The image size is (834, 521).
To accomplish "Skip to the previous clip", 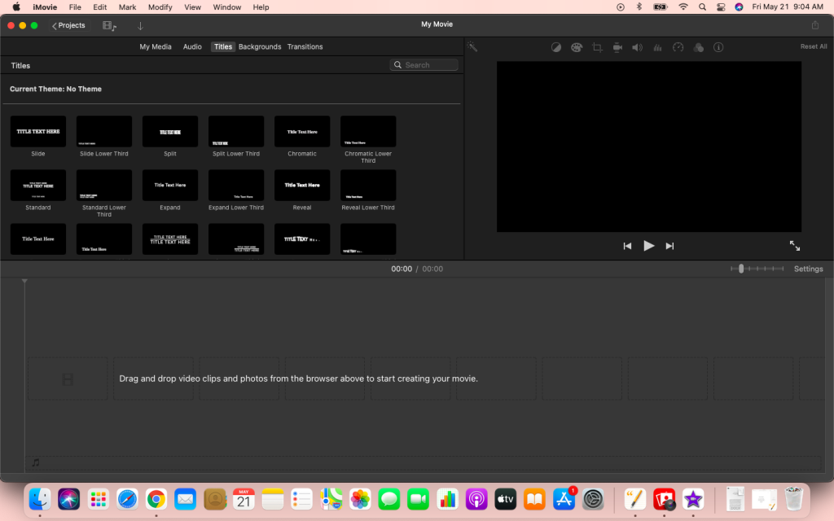I will point(628,246).
